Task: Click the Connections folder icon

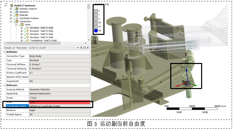Action: 17,22
